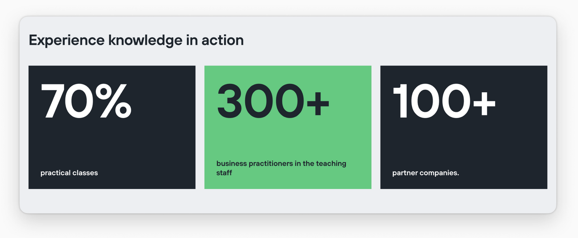The image size is (578, 238).
Task: Click the "practical classes" caption
Action: [69, 173]
